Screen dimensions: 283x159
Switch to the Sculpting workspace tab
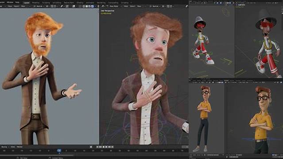[46, 3]
